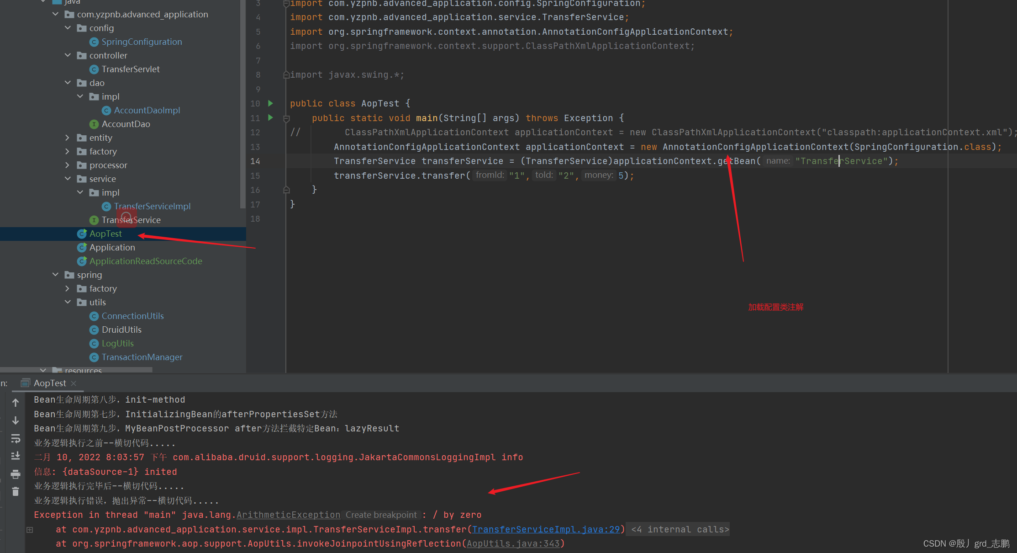
Task: Open TransferServiceImpl.java:29 stack link
Action: tap(546, 529)
